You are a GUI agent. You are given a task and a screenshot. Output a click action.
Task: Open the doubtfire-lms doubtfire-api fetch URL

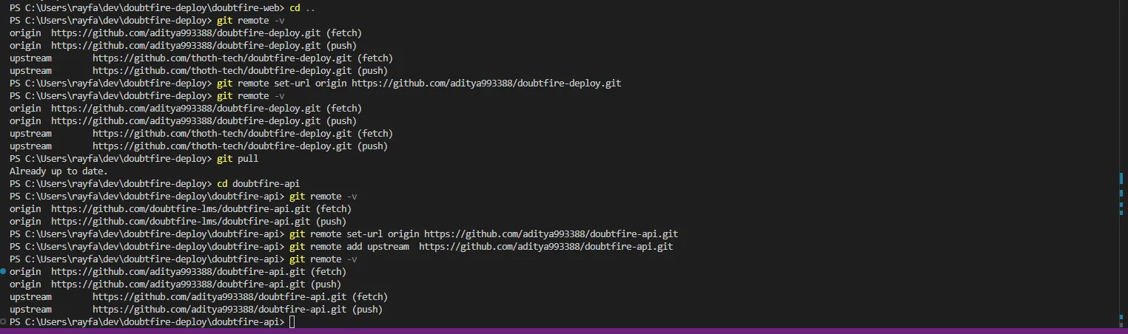[x=186, y=209]
